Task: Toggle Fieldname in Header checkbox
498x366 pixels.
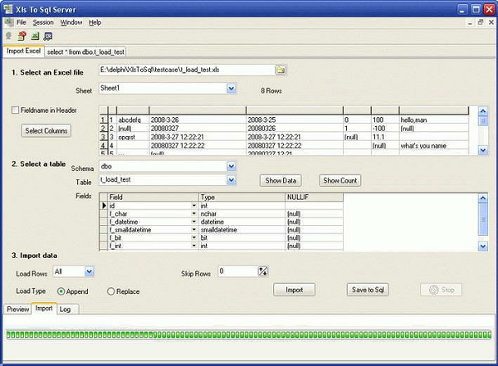Action: (15, 110)
